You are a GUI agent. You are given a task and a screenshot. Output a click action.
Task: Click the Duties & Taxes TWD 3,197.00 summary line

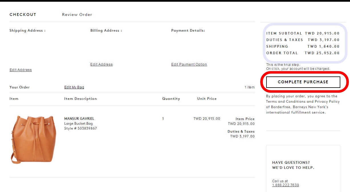(303, 40)
